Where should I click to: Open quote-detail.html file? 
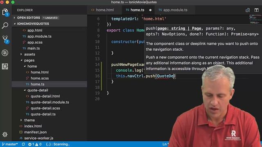(45, 96)
